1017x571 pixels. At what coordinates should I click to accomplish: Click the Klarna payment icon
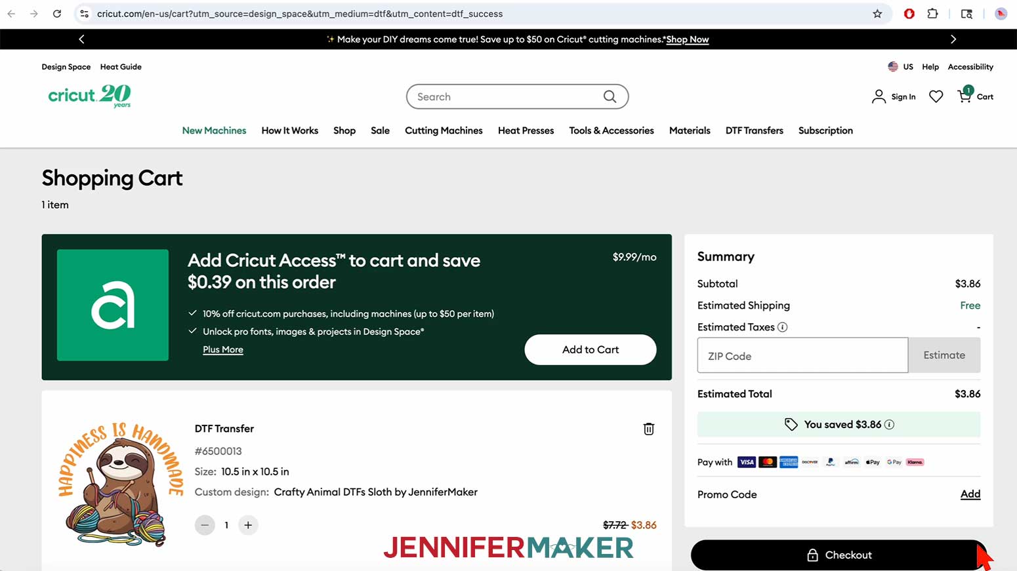pos(915,462)
